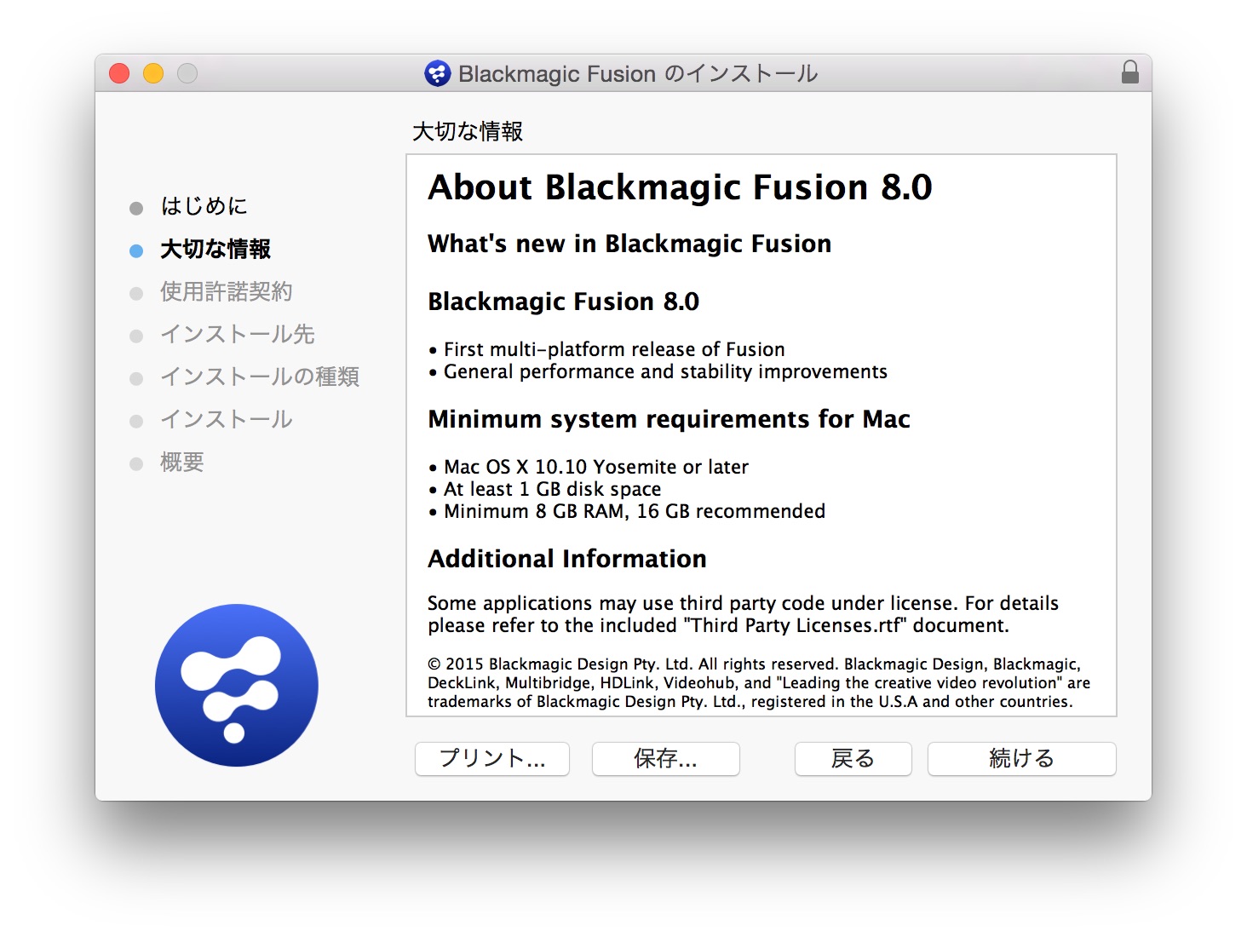Click 'Minimum 8 GB RAM, 16 GB recommended'
Image resolution: width=1247 pixels, height=937 pixels.
point(635,511)
